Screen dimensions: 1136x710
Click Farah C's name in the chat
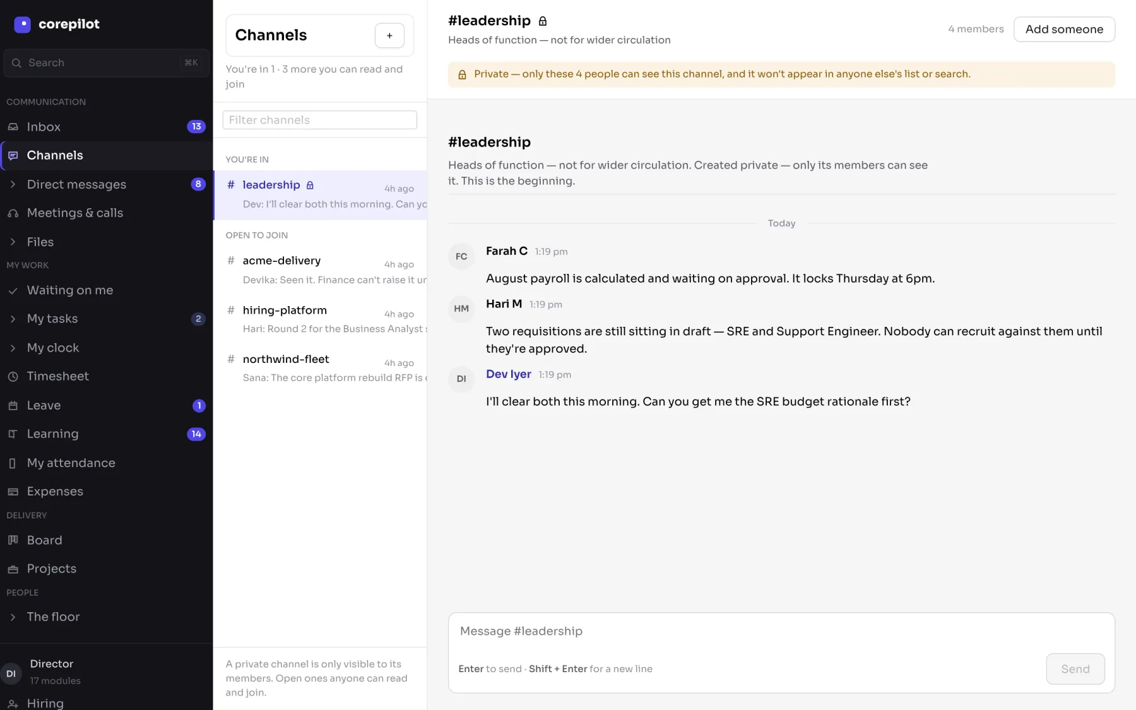[507, 251]
